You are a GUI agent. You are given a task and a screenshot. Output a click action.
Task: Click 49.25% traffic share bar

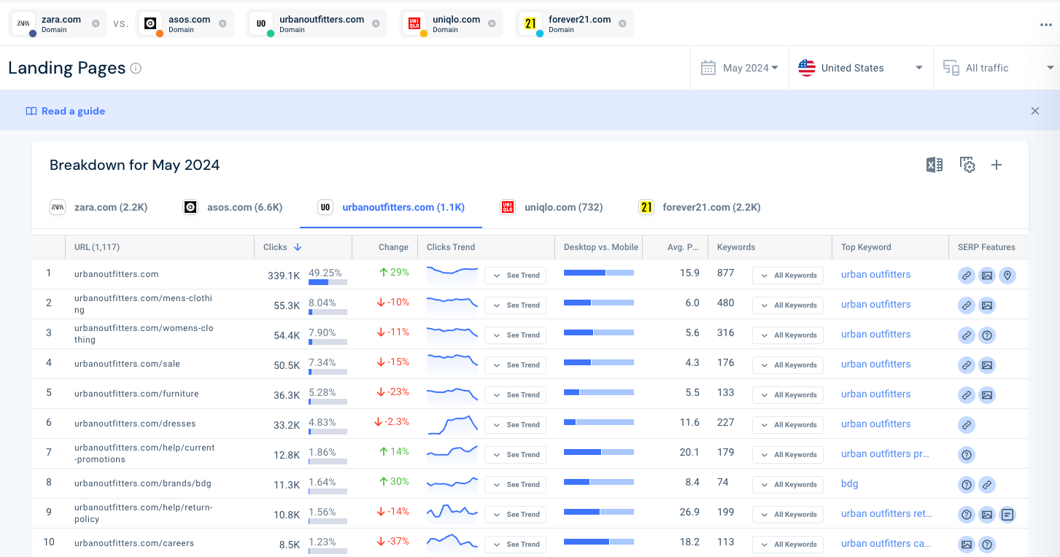pos(328,282)
